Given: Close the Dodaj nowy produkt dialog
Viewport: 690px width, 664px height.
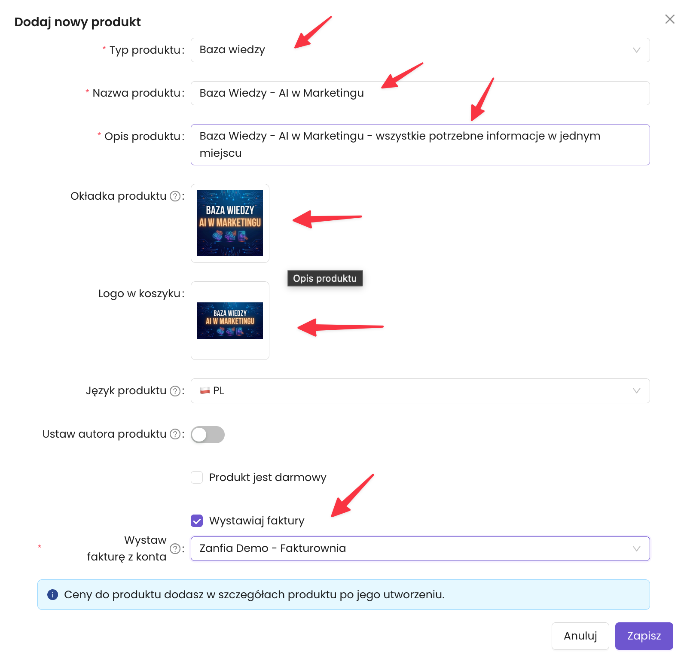Looking at the screenshot, I should click(x=669, y=19).
